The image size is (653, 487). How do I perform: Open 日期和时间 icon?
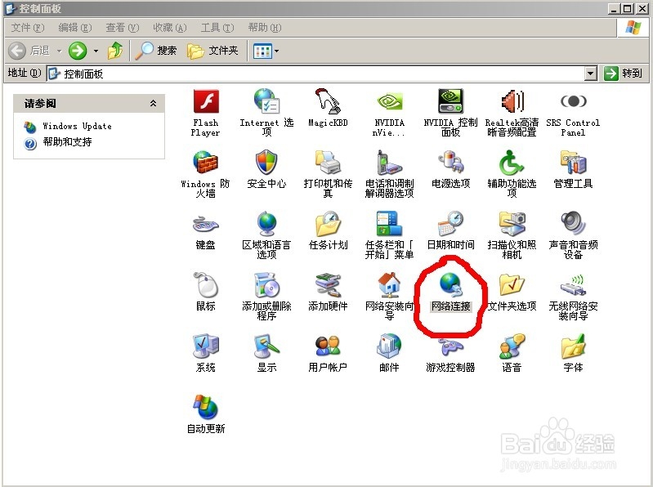[450, 224]
